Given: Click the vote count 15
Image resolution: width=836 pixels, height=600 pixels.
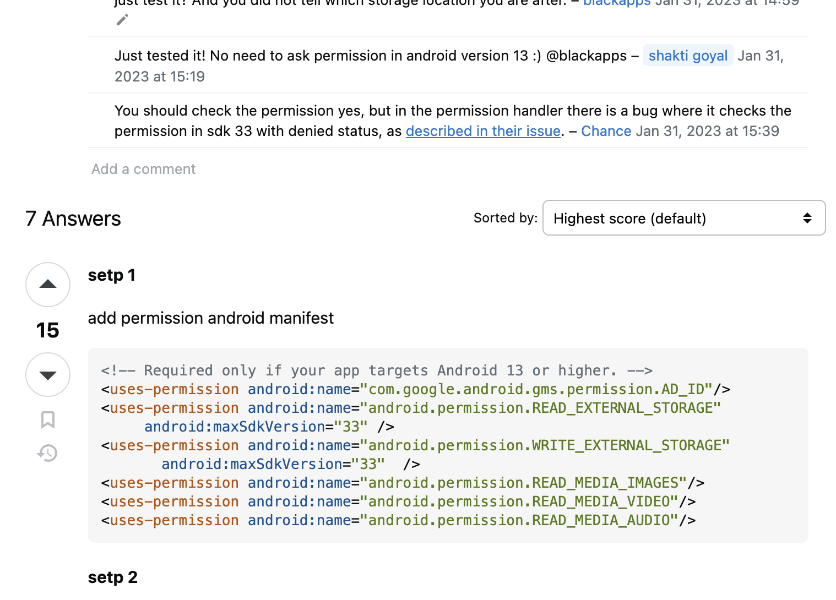Looking at the screenshot, I should point(48,330).
